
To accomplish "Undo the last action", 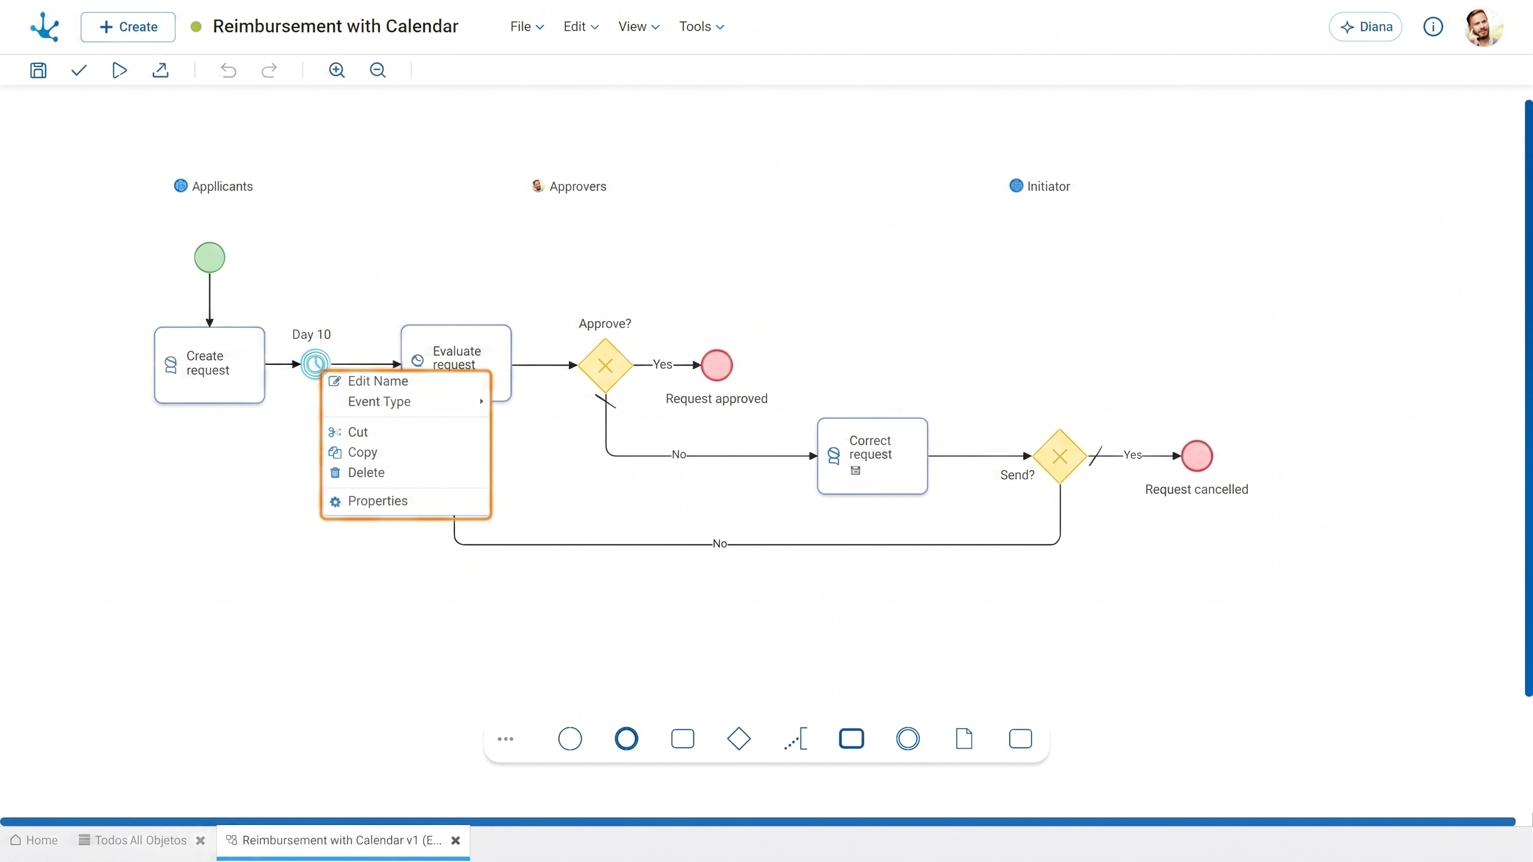I will click(229, 70).
